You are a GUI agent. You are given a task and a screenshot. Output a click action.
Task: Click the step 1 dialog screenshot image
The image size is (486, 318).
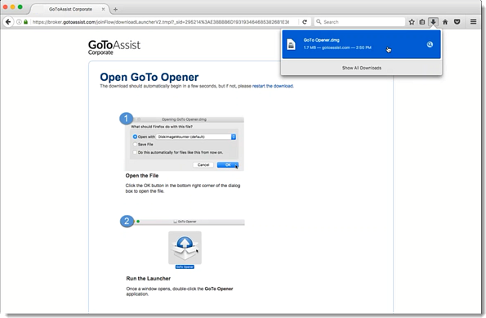(184, 143)
